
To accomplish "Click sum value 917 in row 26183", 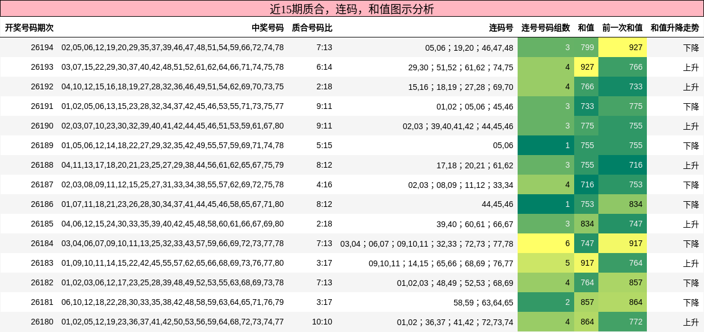I will click(586, 263).
